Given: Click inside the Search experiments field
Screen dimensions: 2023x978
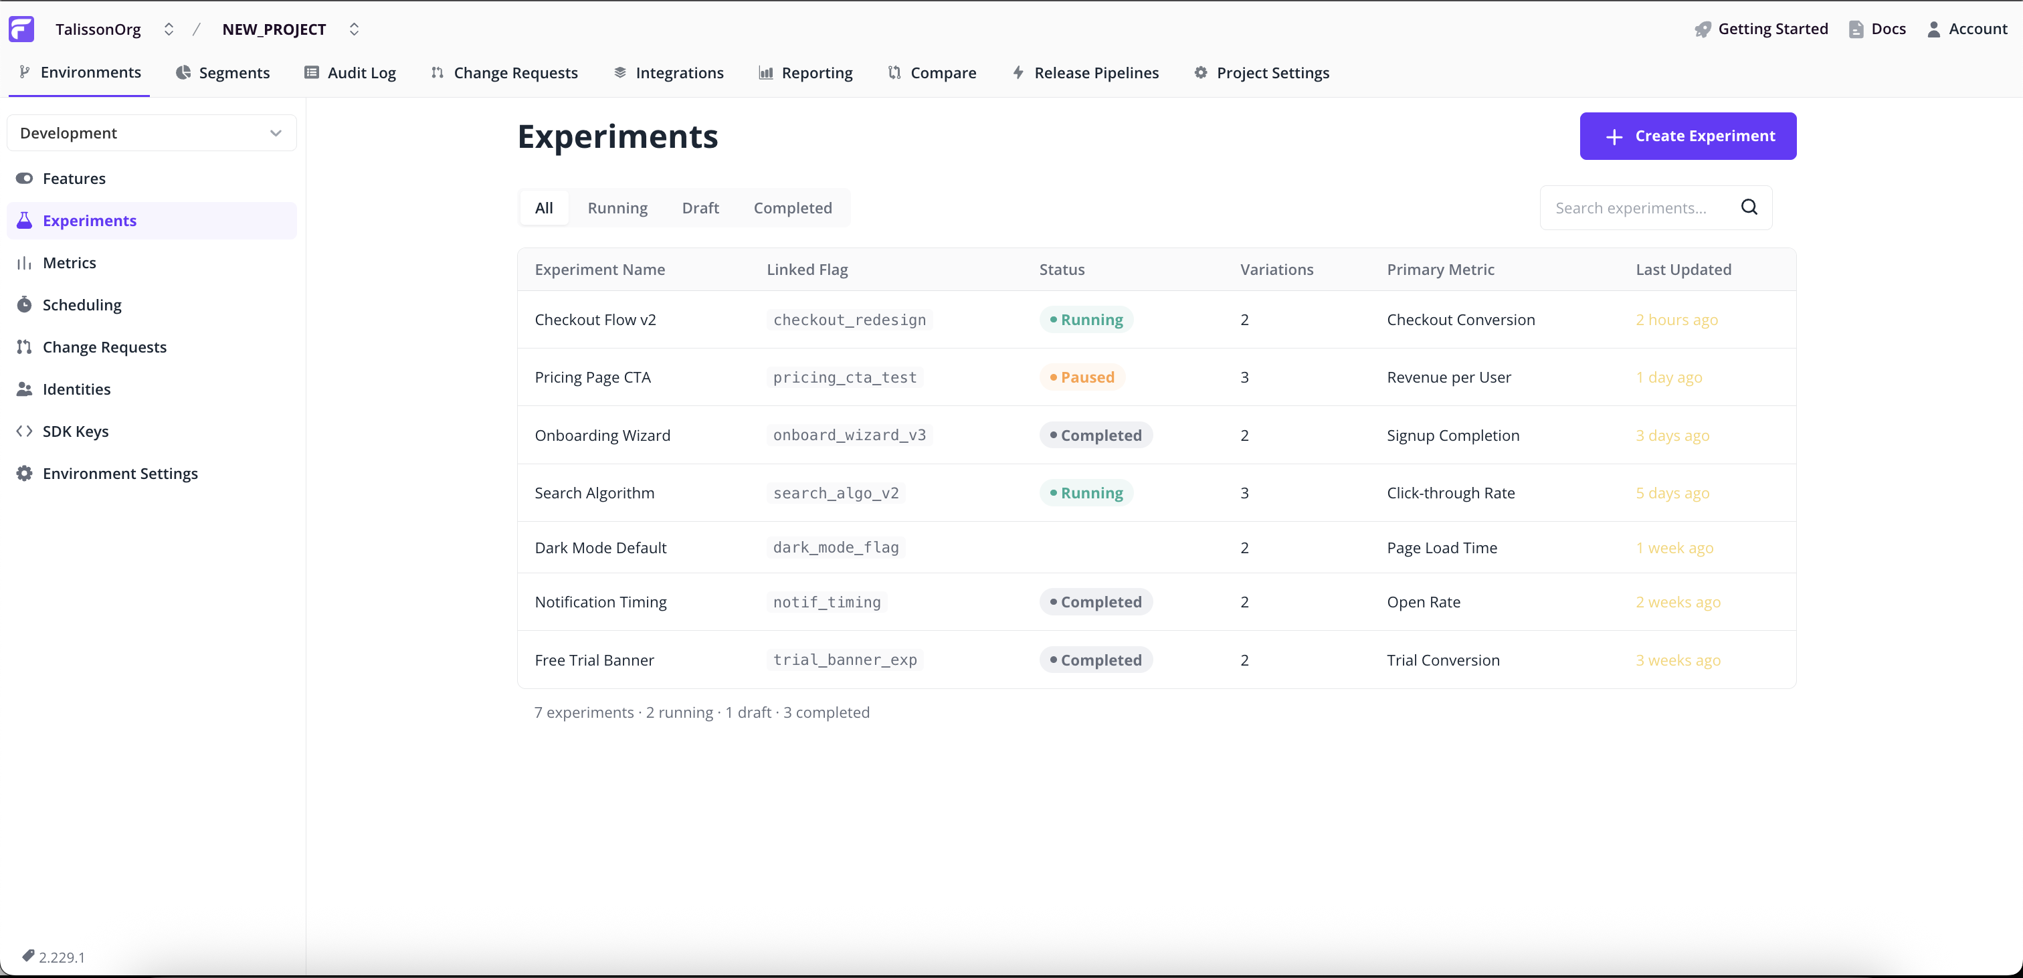Looking at the screenshot, I should (1634, 207).
